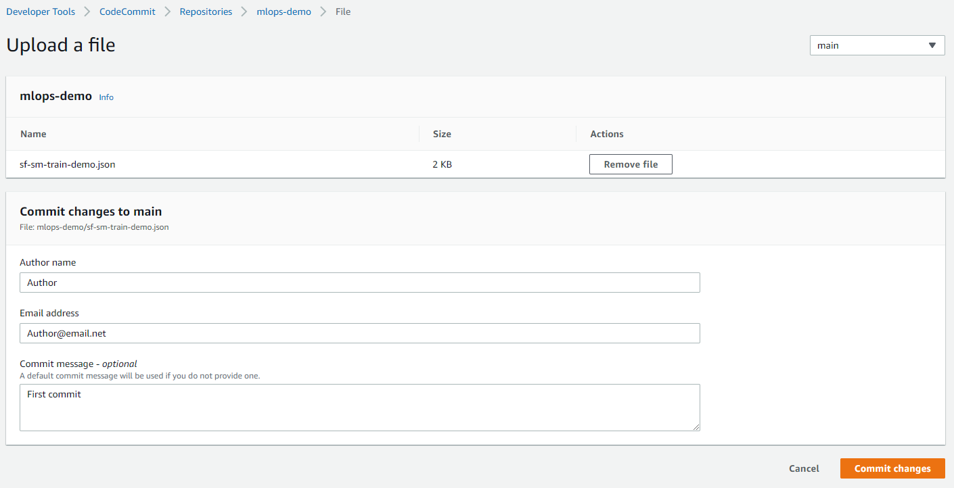This screenshot has height=488, width=954.
Task: Click the Upload a file page title
Action: 61,45
